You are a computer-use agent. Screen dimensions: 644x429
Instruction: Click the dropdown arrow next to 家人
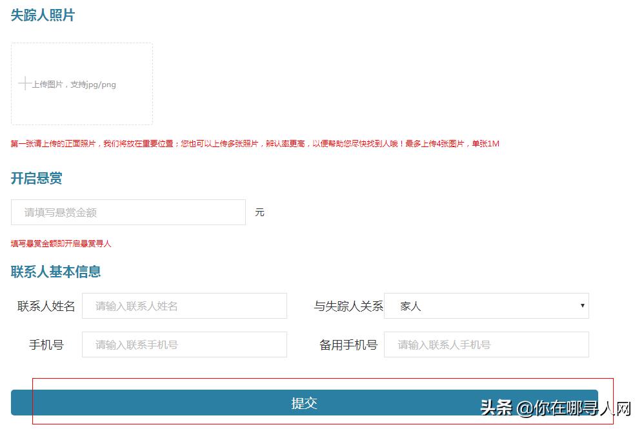pos(582,305)
